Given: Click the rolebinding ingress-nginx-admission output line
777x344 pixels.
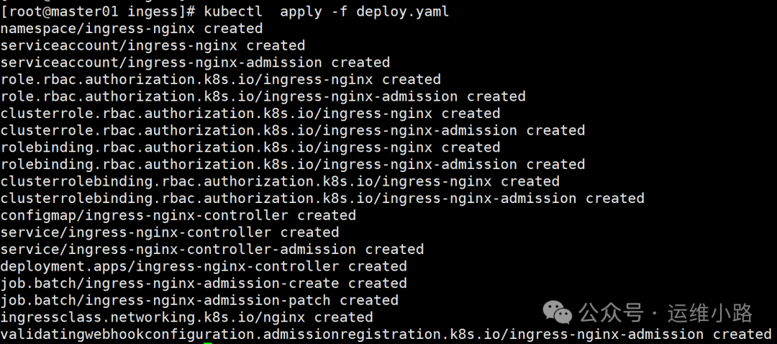Looking at the screenshot, I should point(292,164).
